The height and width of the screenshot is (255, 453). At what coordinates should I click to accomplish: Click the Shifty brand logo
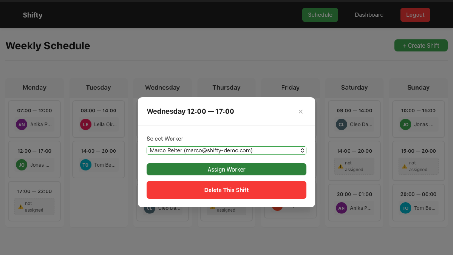click(32, 15)
